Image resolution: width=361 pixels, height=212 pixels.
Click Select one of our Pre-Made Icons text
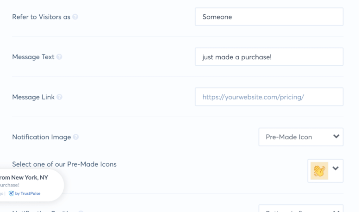point(64,164)
